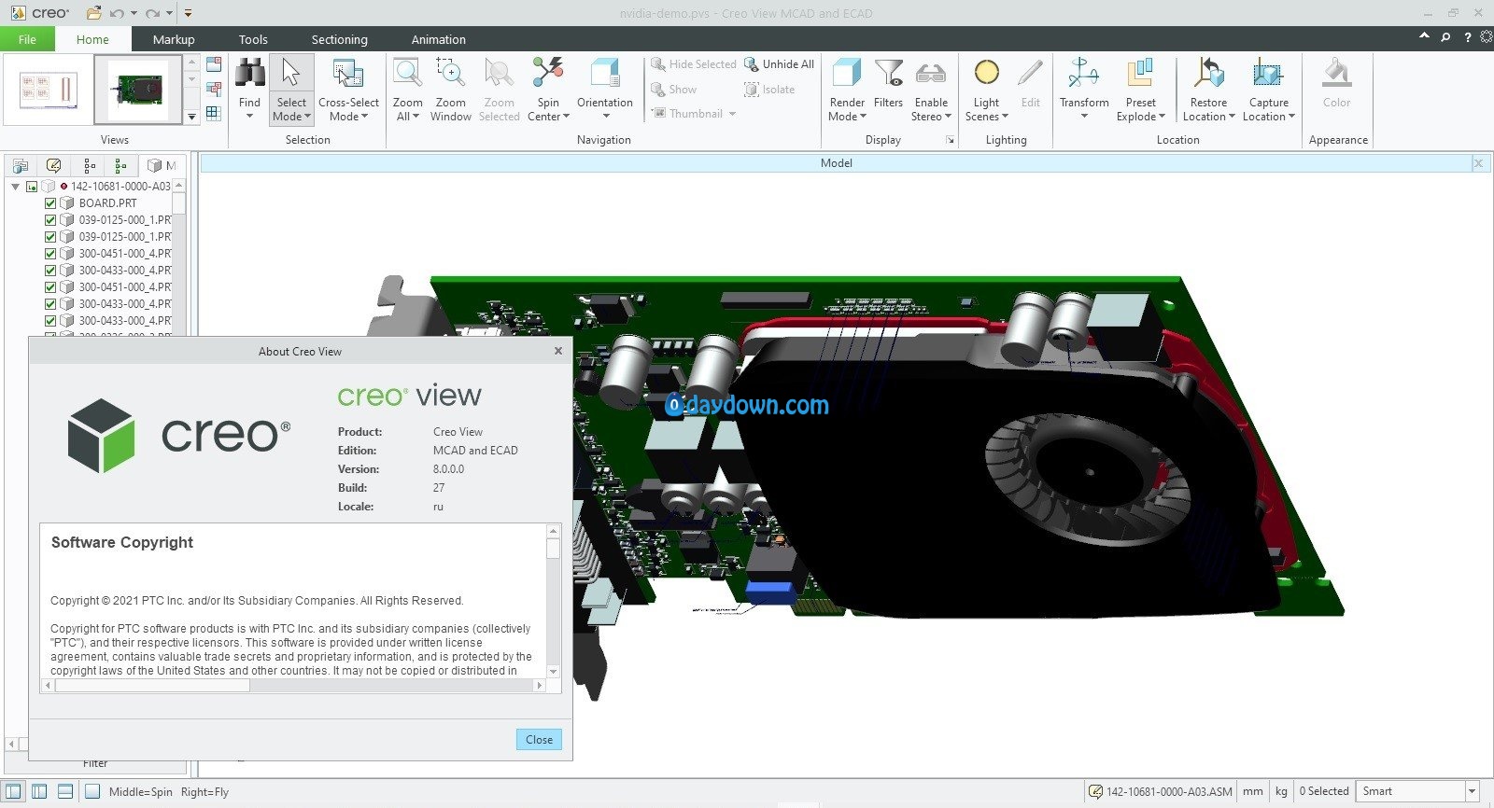Open the Find dropdown arrow
Image resolution: width=1494 pixels, height=808 pixels.
click(249, 117)
